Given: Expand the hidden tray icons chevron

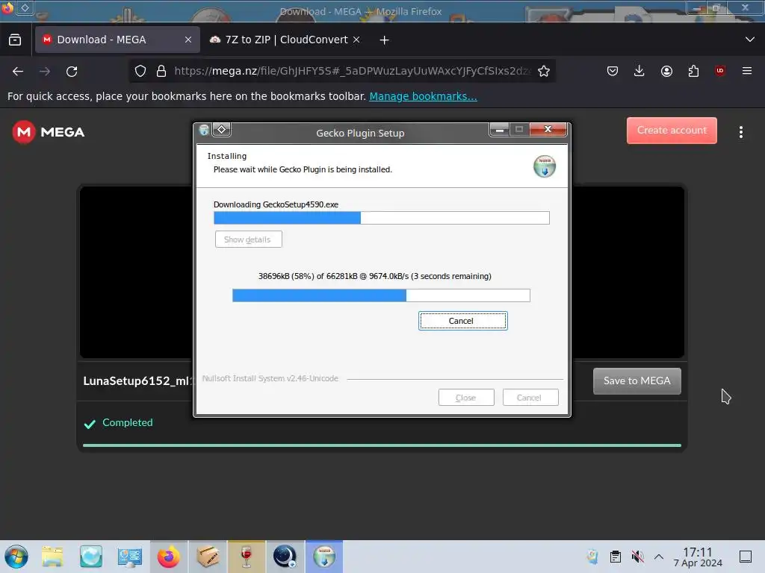Looking at the screenshot, I should (x=659, y=557).
